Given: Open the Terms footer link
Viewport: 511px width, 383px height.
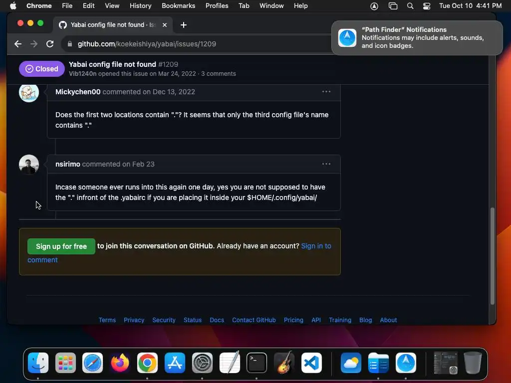Looking at the screenshot, I should point(107,320).
